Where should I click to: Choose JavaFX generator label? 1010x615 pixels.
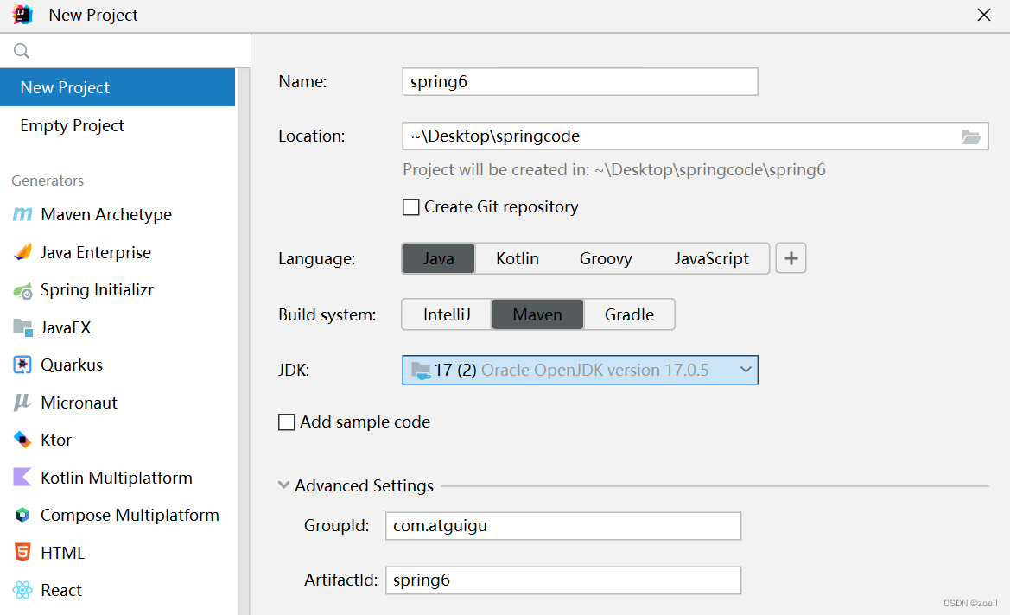coord(66,327)
